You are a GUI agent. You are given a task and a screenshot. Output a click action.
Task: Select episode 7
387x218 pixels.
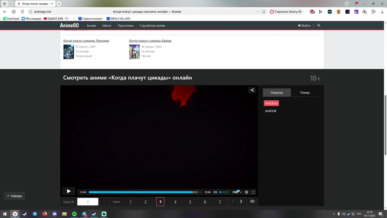[220, 202]
